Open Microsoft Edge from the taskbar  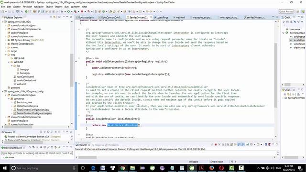pos(93,168)
